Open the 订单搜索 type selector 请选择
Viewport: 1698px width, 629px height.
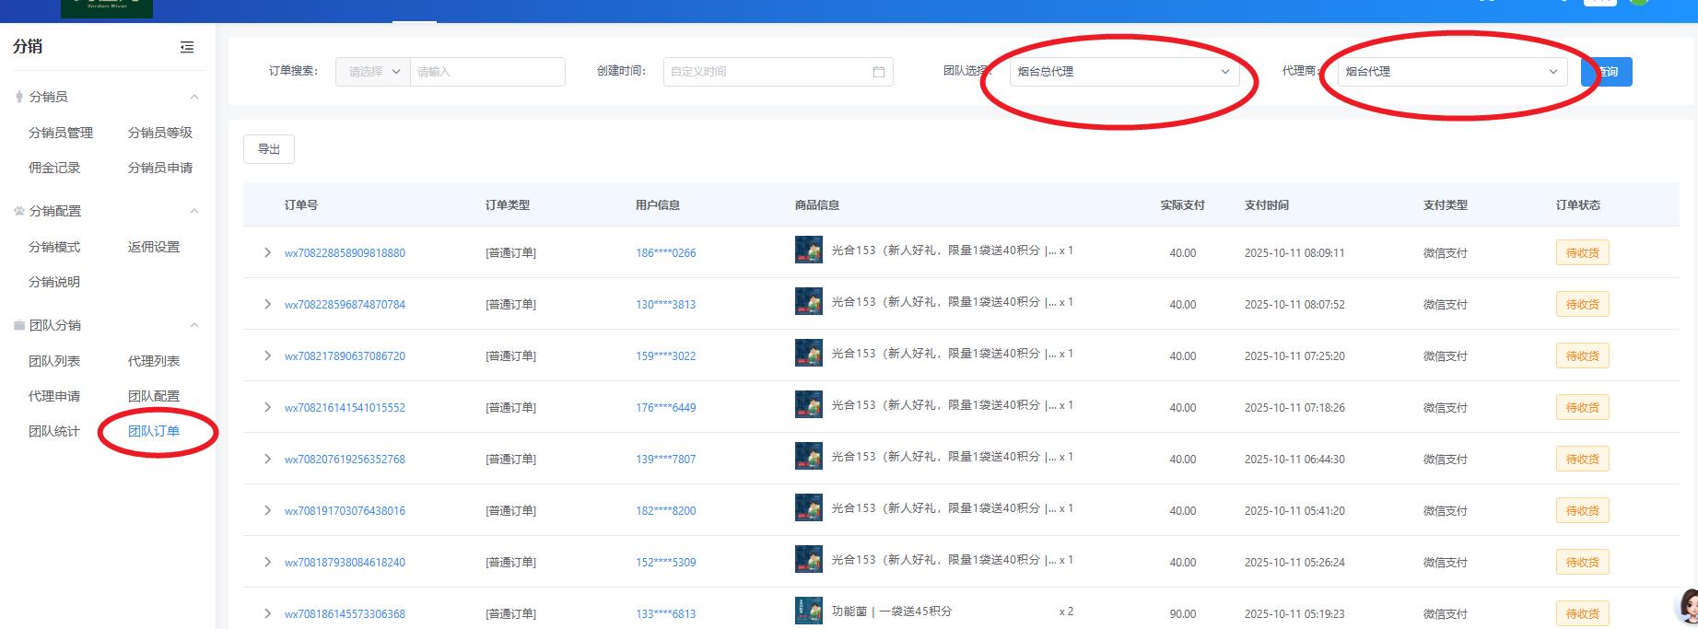coord(373,72)
